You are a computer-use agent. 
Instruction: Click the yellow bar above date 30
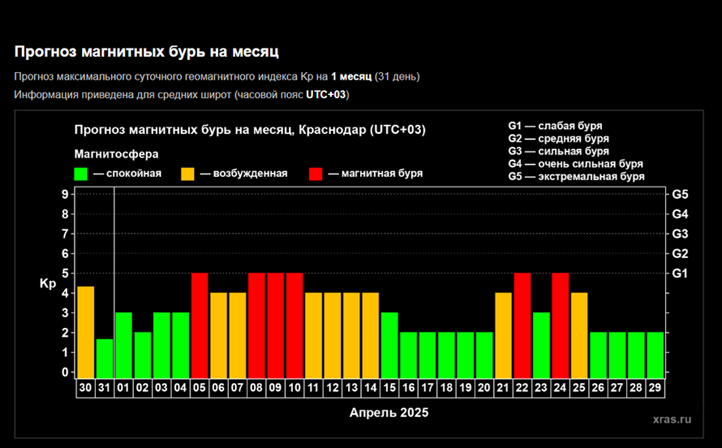86,332
